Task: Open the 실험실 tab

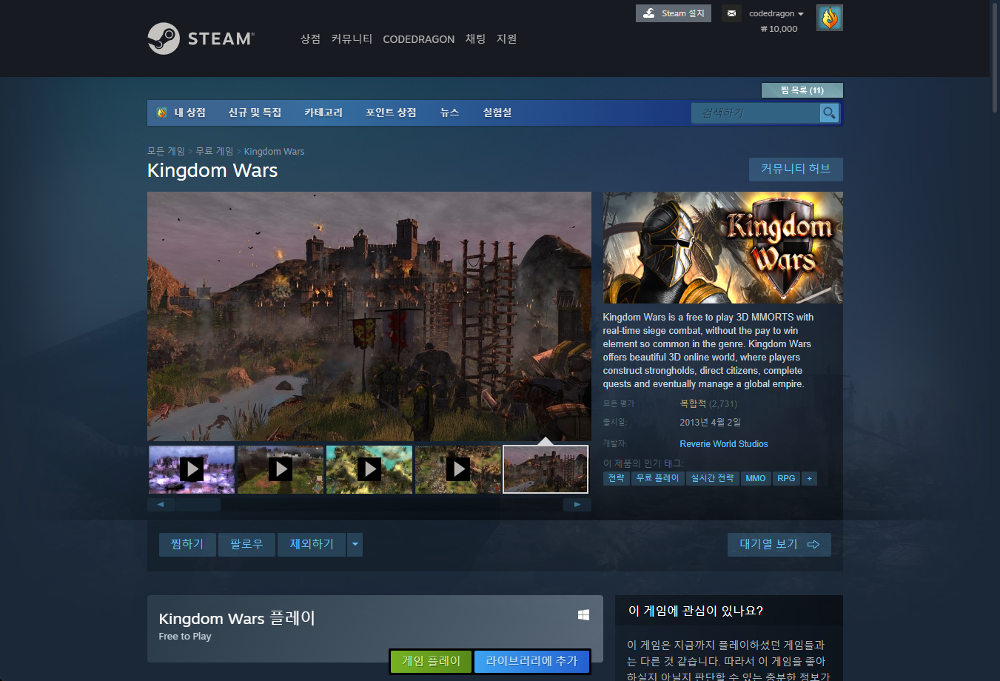Action: [x=497, y=113]
